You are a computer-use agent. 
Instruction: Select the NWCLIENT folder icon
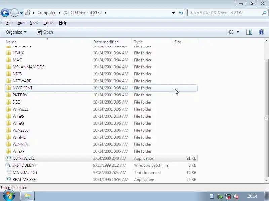pos(8,88)
